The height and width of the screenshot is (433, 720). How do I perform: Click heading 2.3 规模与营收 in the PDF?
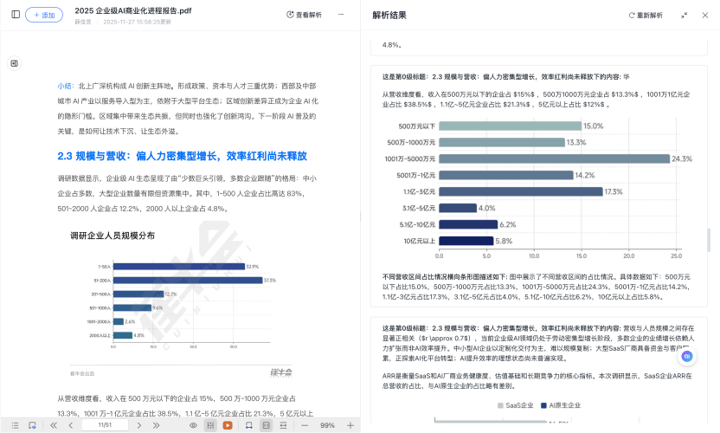(x=183, y=156)
